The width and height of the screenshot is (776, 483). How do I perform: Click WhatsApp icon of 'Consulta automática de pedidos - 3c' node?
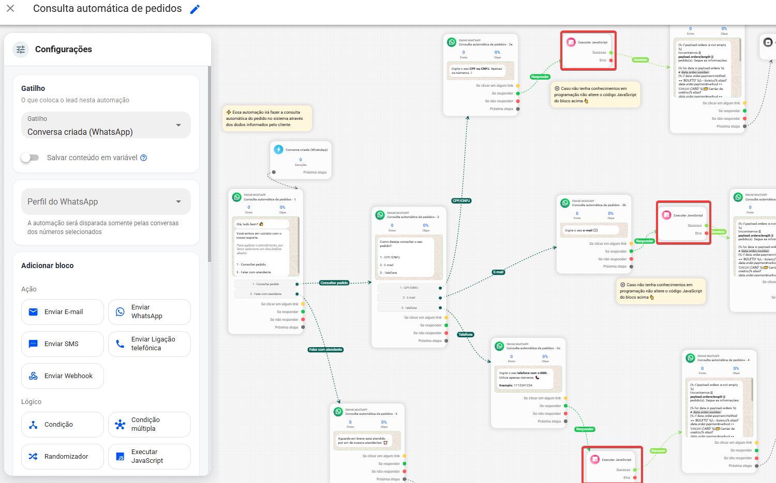(499, 346)
